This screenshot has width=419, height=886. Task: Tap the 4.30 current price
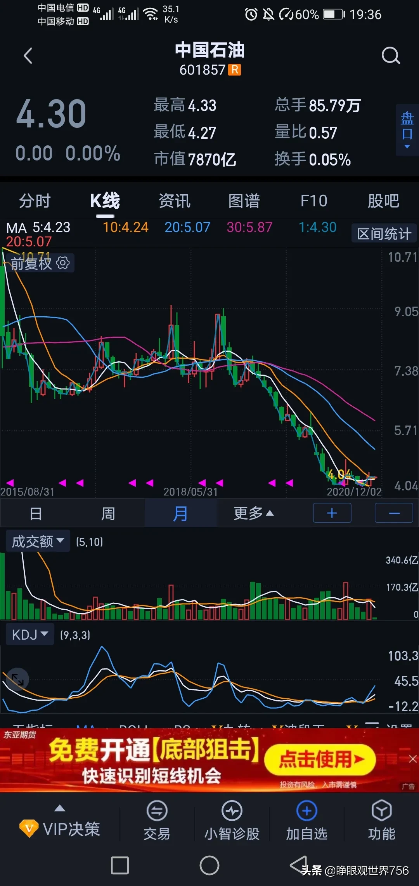pos(51,113)
